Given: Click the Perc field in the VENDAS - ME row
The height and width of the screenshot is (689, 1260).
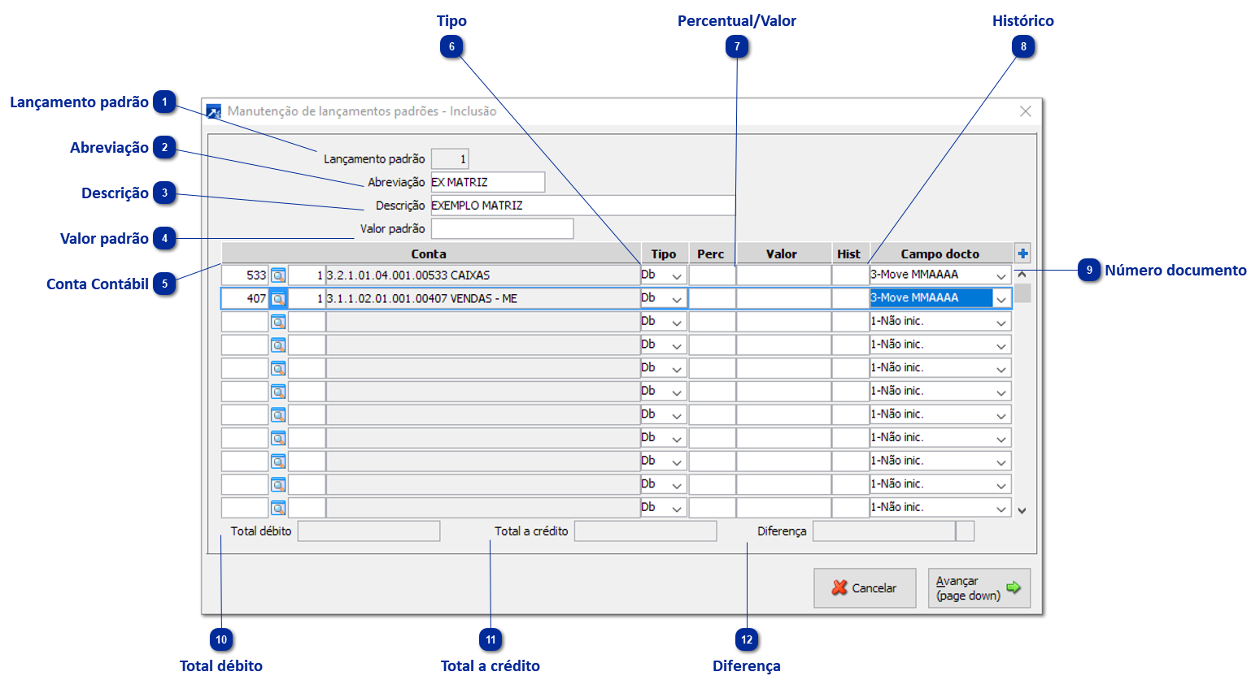Looking at the screenshot, I should pyautogui.click(x=713, y=299).
